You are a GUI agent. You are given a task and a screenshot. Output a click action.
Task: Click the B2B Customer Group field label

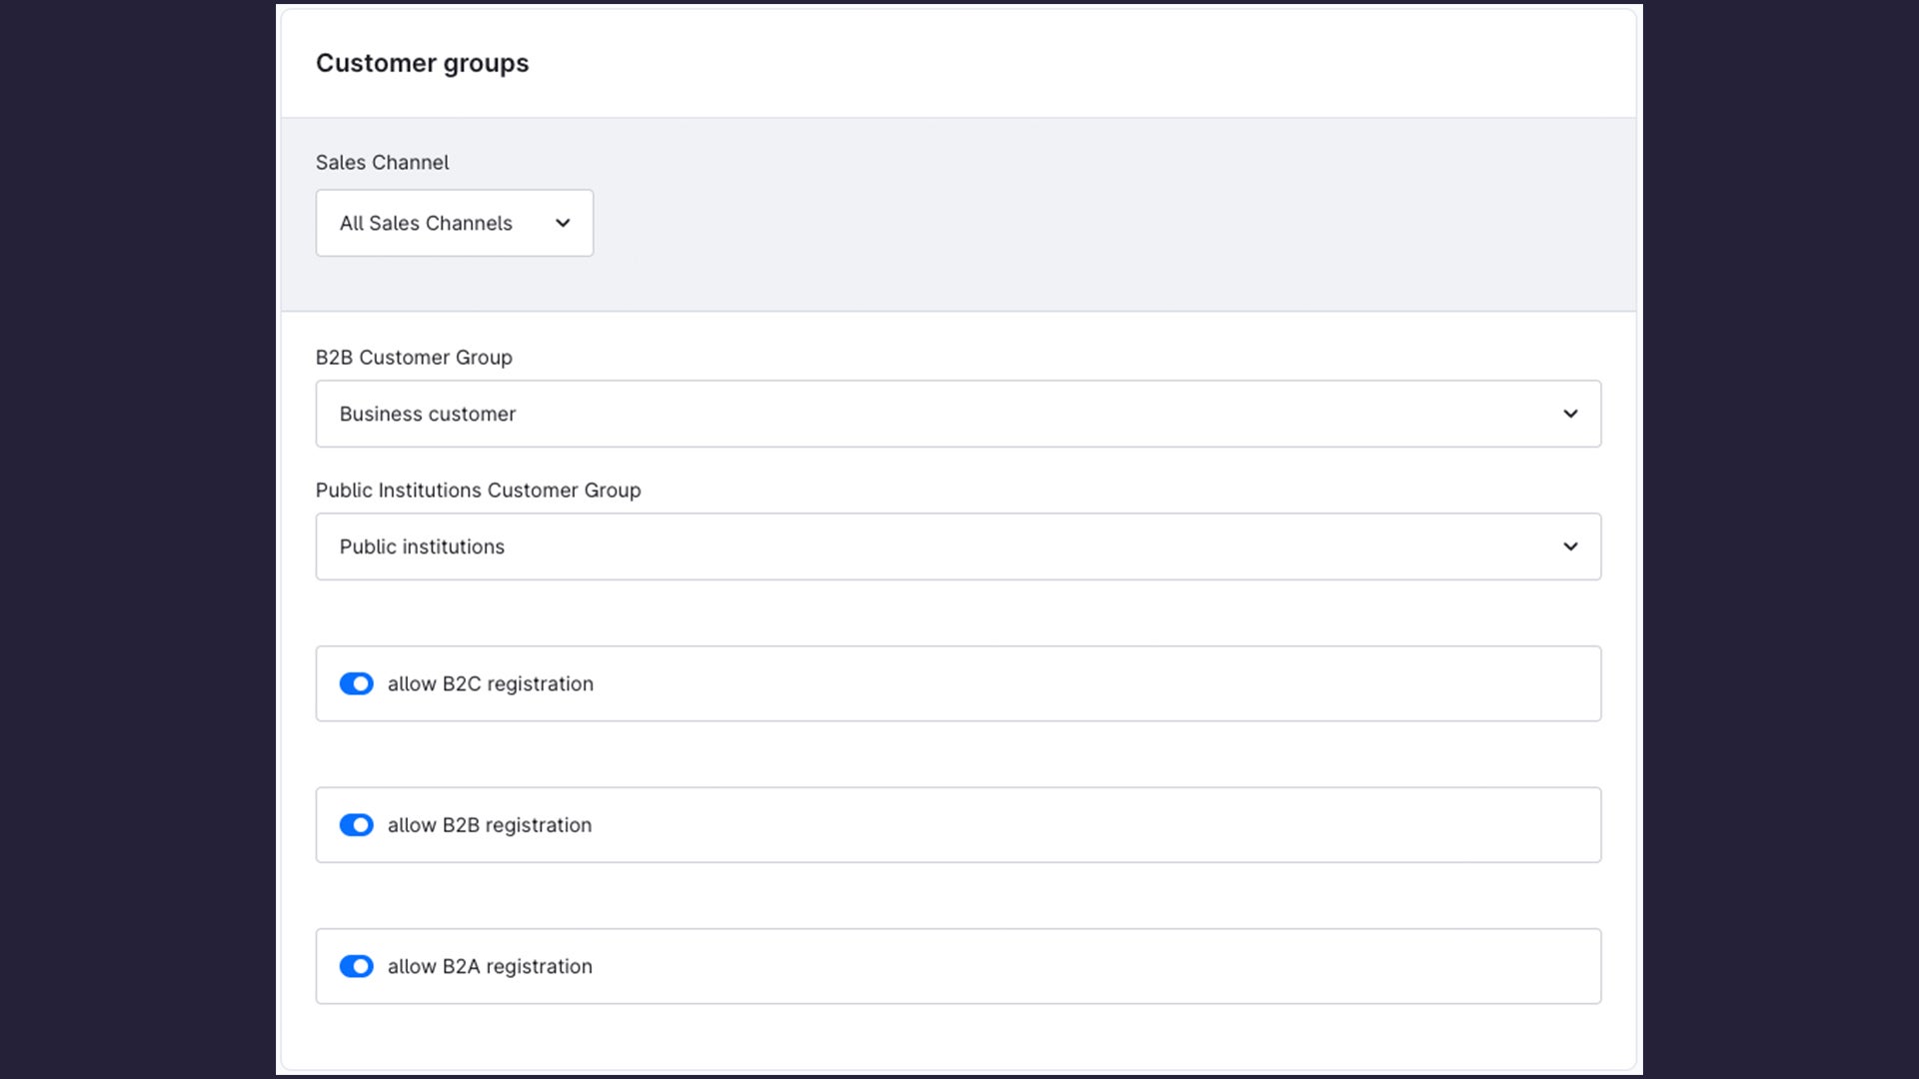coord(414,357)
